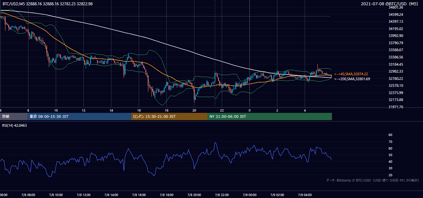
Task: Click the 7/8 20:00 date label
Action: tap(194, 195)
